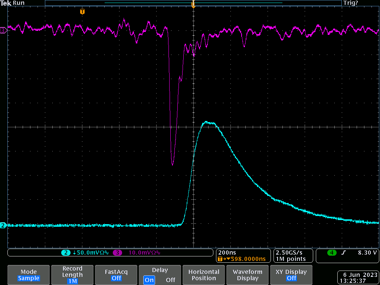Click the Tek logo at top left
This screenshot has width=380, height=285.
click(6, 3)
